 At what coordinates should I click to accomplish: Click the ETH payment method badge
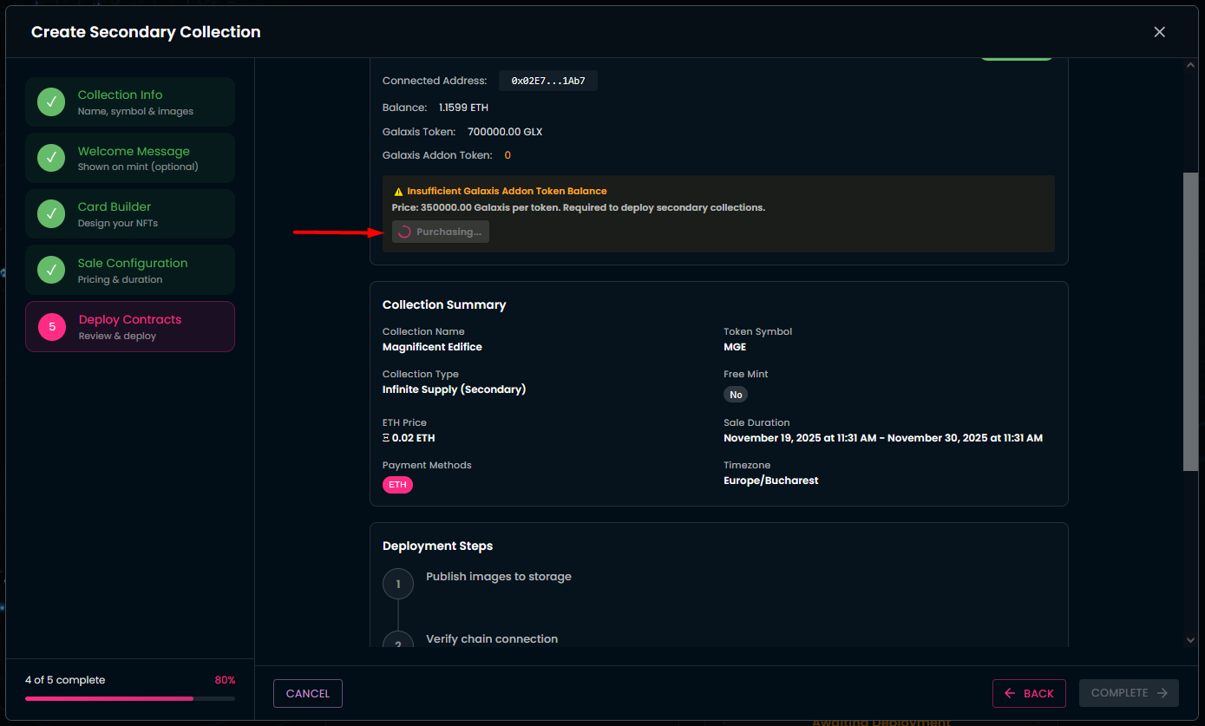397,485
